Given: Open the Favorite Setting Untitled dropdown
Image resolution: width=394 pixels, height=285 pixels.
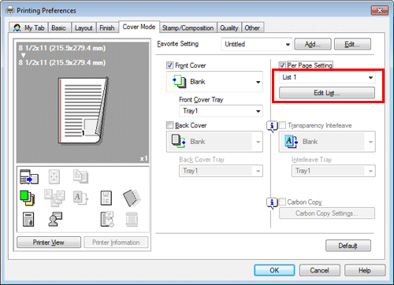Looking at the screenshot, I should [257, 44].
